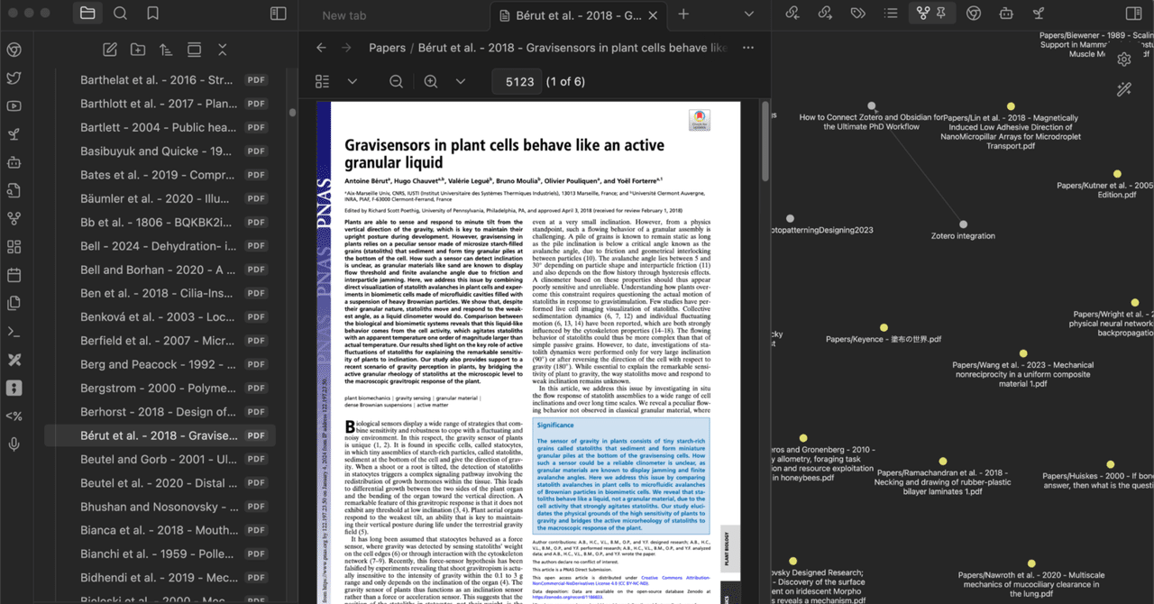Click the sprout icon in right sidebar

click(x=1039, y=14)
